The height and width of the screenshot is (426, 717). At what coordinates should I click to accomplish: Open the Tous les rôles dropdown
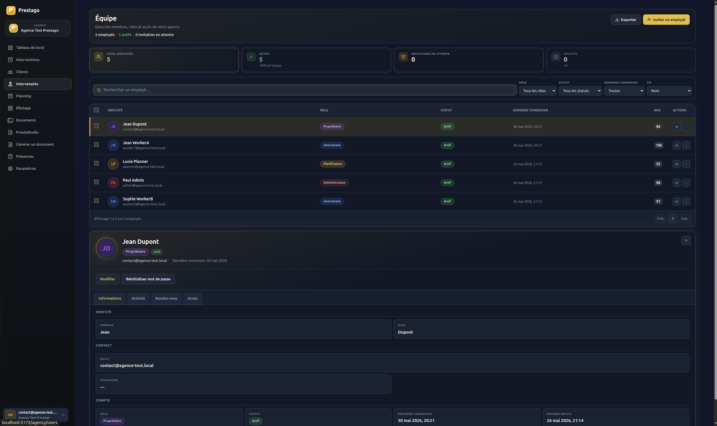click(537, 91)
